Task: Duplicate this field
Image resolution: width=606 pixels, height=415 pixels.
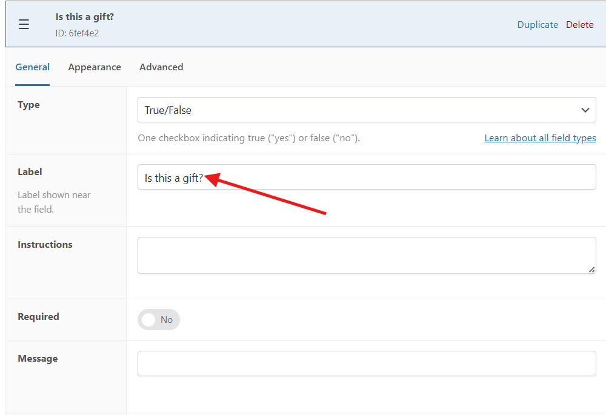Action: 538,25
